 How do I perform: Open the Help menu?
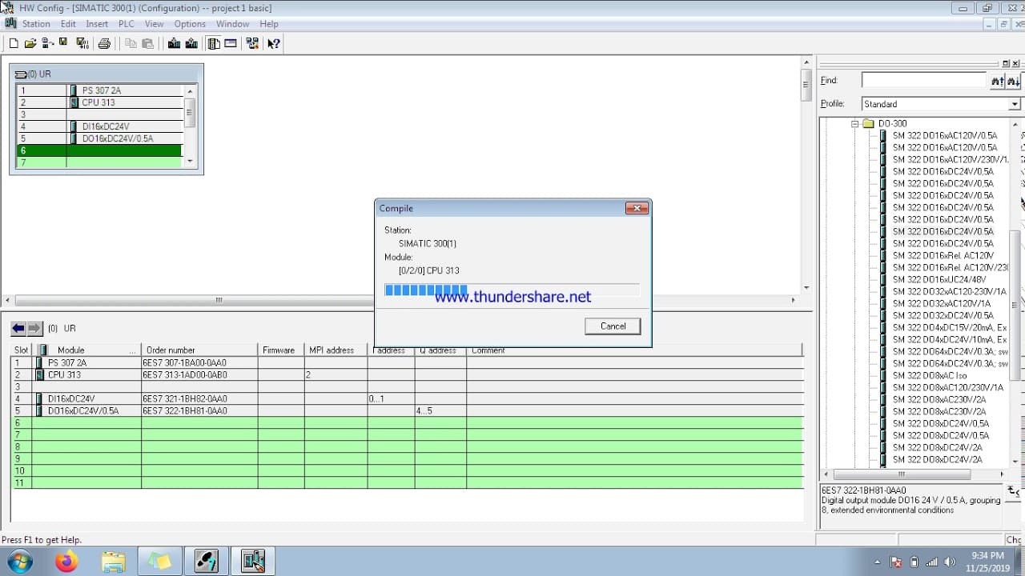269,24
